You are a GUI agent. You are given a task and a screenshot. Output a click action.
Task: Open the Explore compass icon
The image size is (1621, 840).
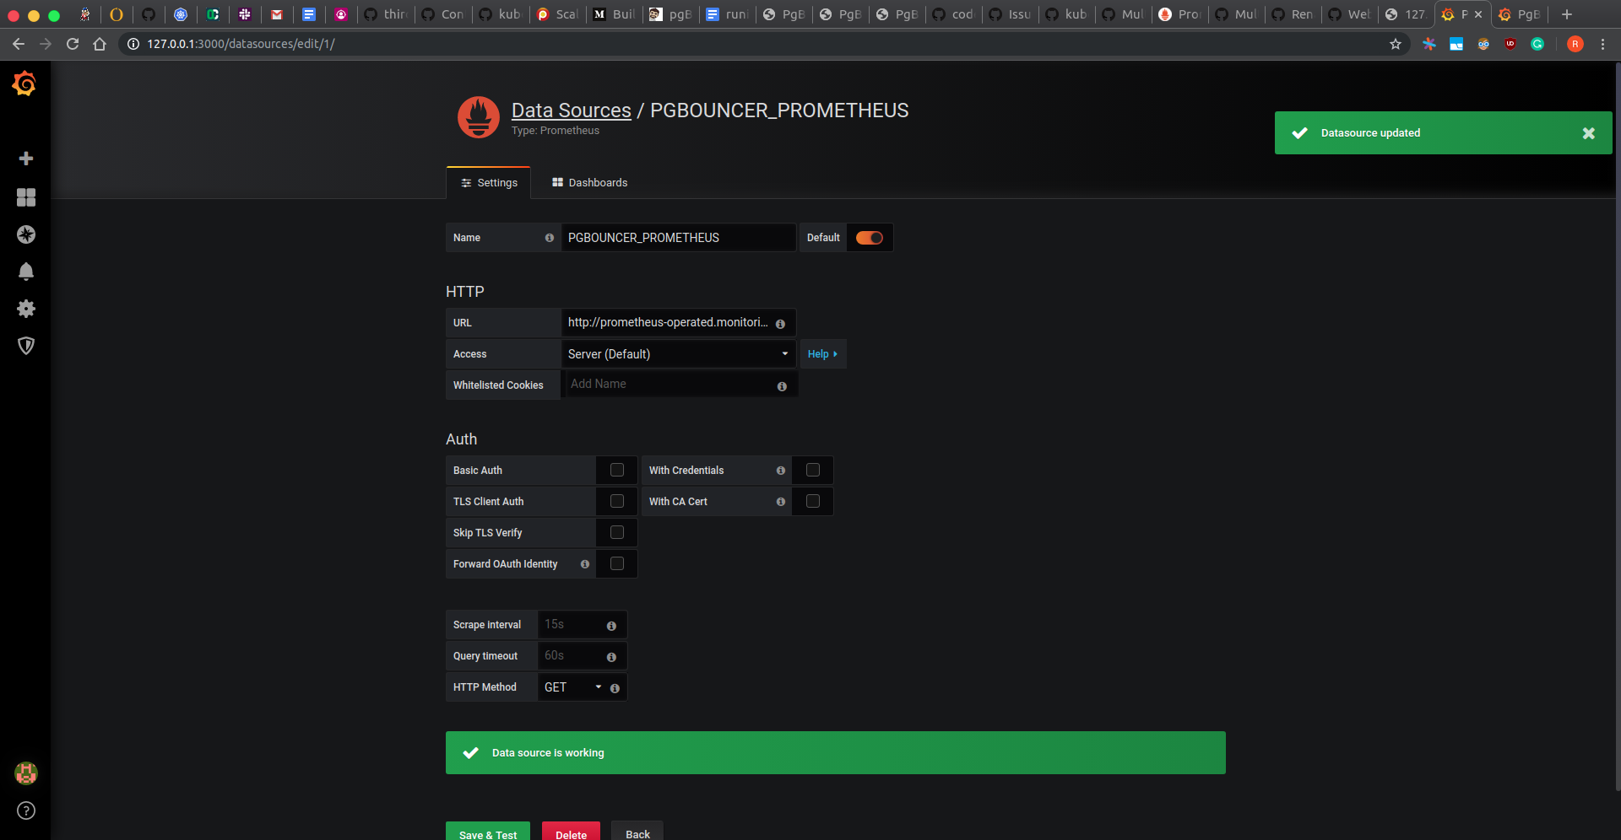[26, 234]
